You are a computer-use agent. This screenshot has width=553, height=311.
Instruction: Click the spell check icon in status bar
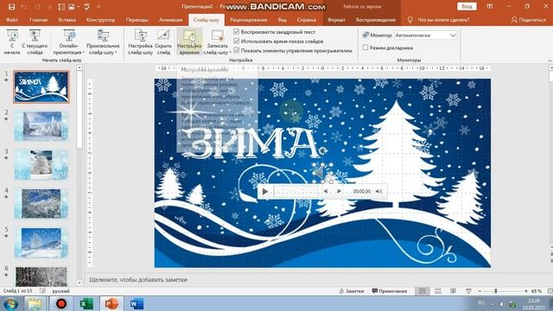coord(42,291)
